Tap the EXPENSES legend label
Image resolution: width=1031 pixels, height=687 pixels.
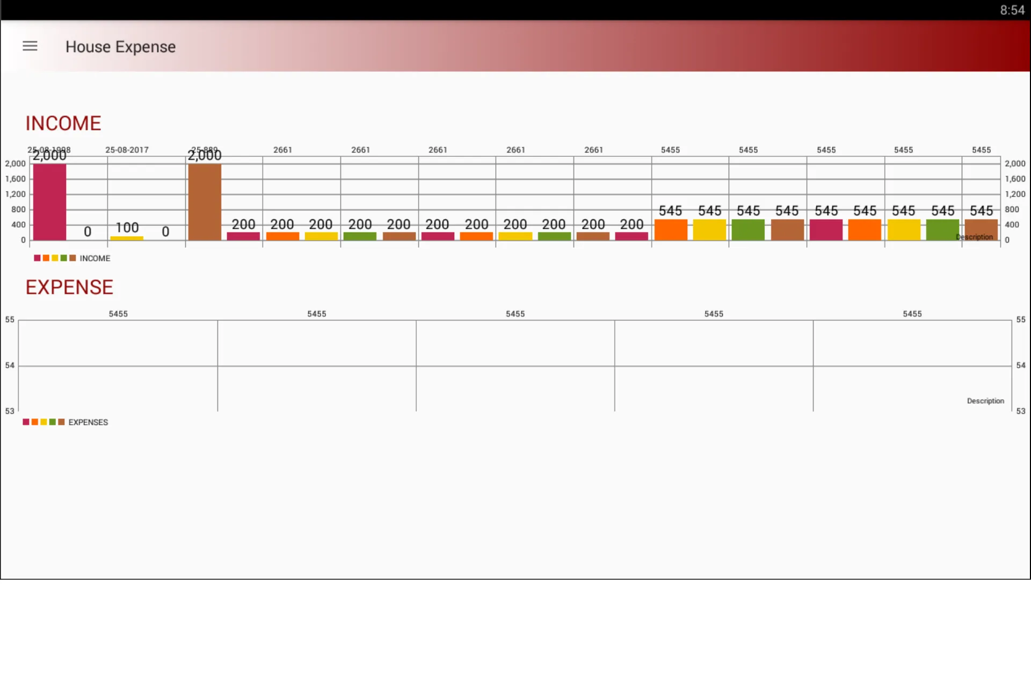pyautogui.click(x=88, y=422)
